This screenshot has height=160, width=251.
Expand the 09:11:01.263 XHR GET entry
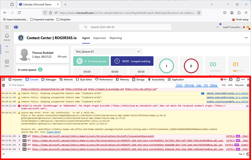coord(20,145)
